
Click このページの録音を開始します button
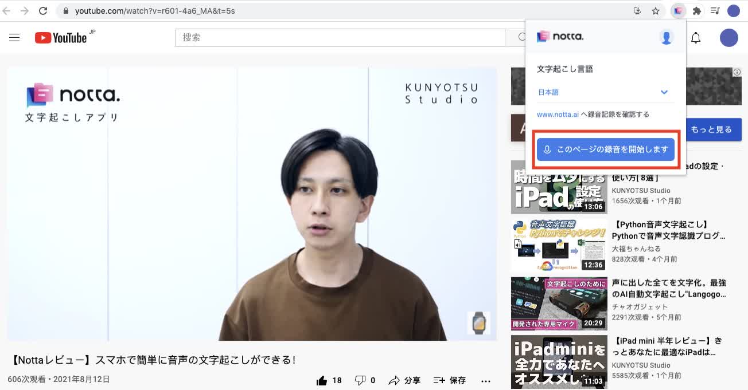click(606, 149)
